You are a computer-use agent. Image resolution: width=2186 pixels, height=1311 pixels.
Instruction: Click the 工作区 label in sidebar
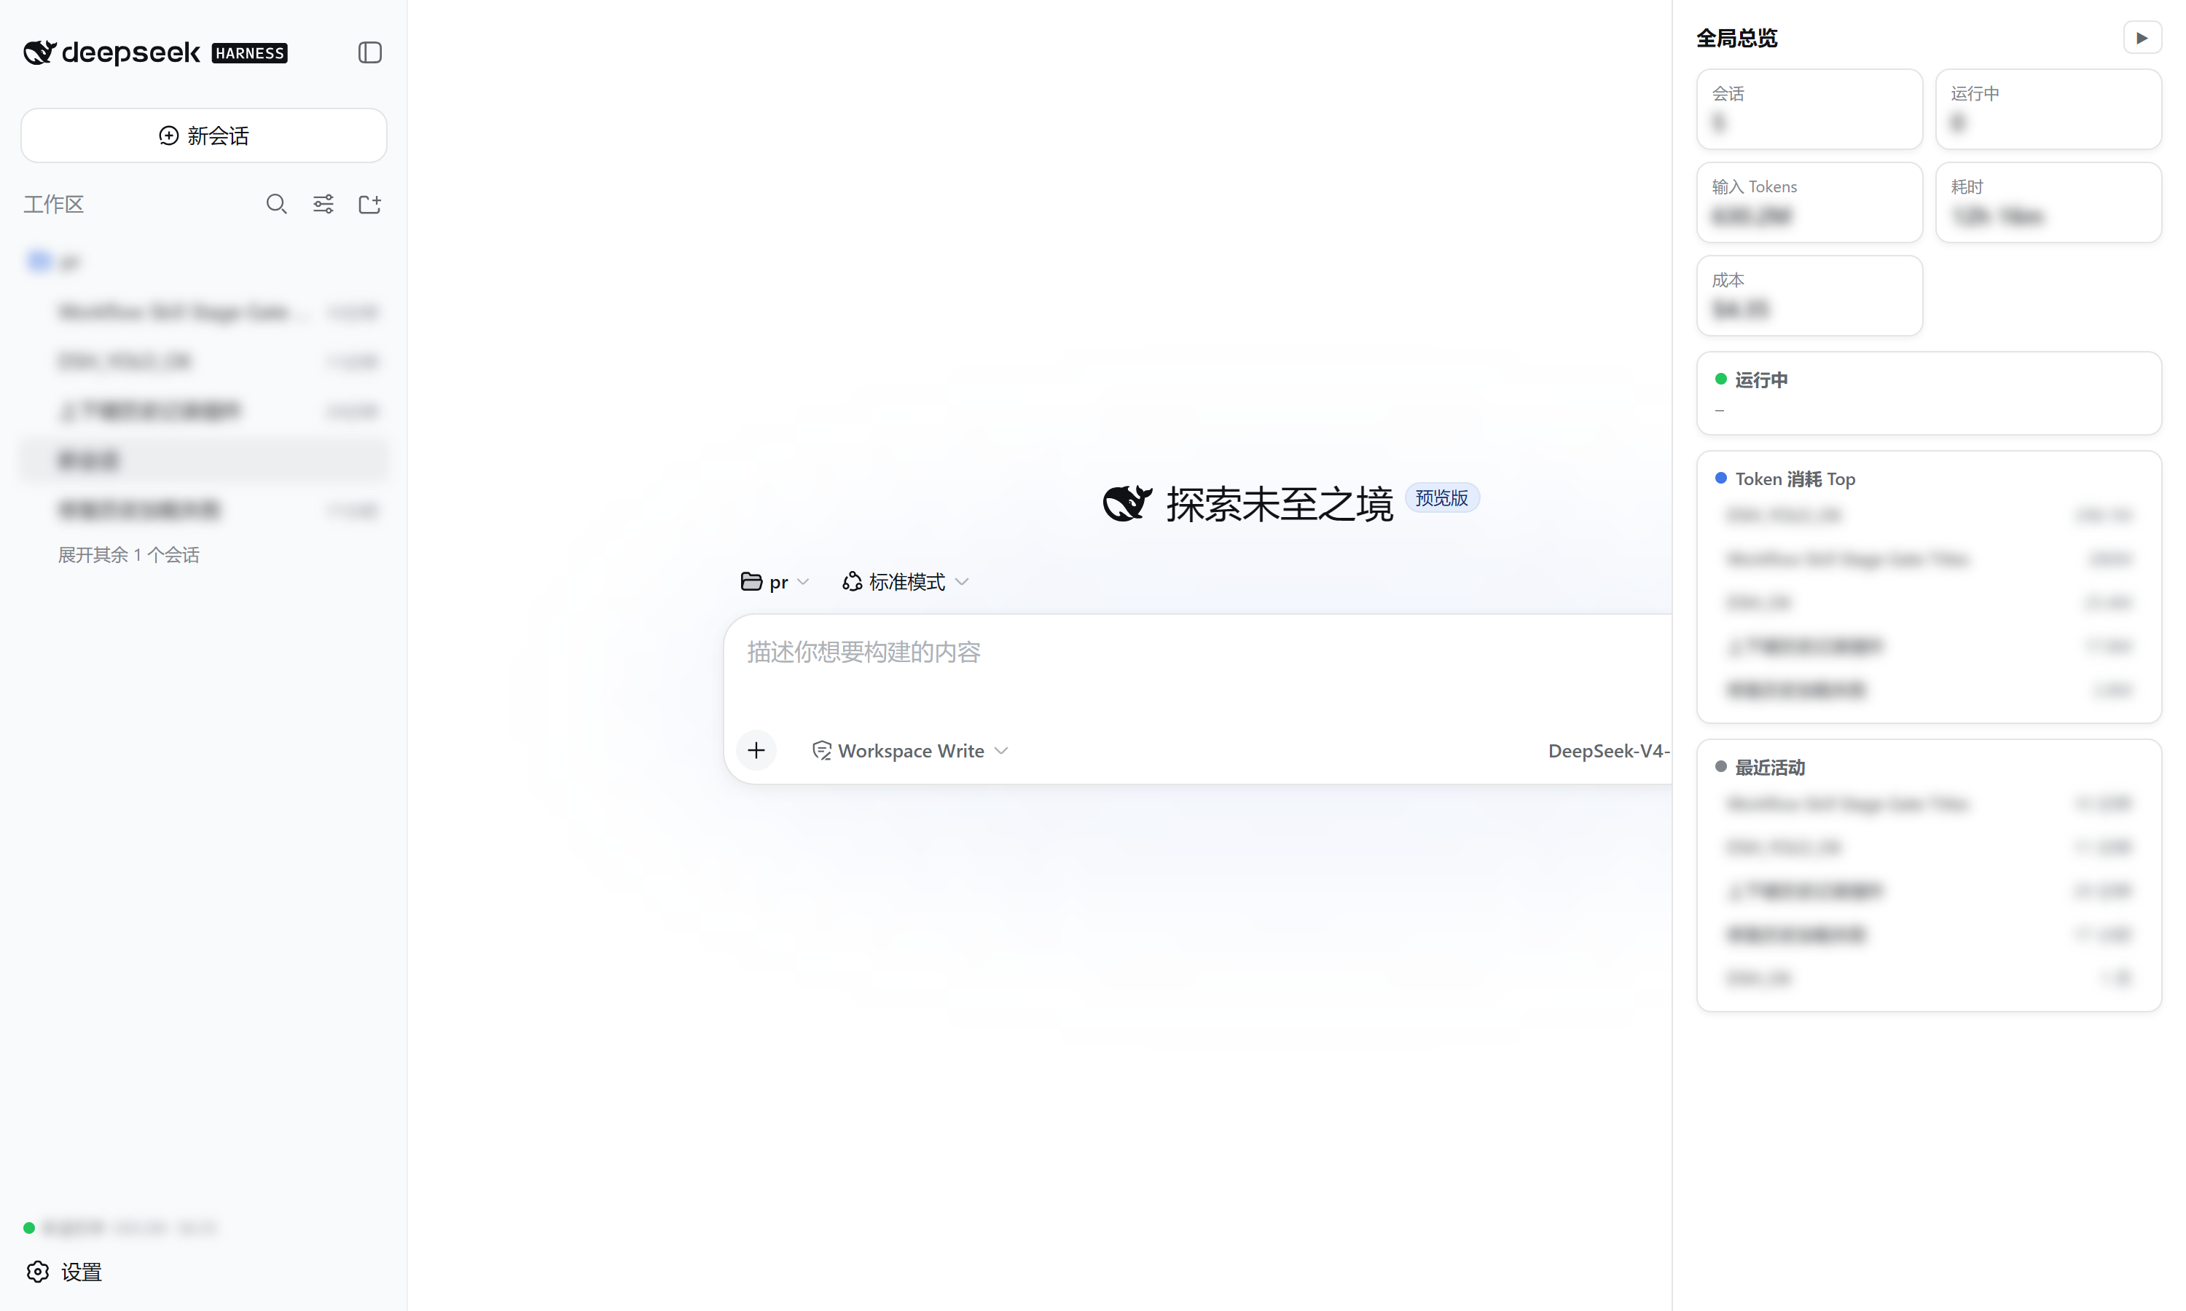pos(54,204)
